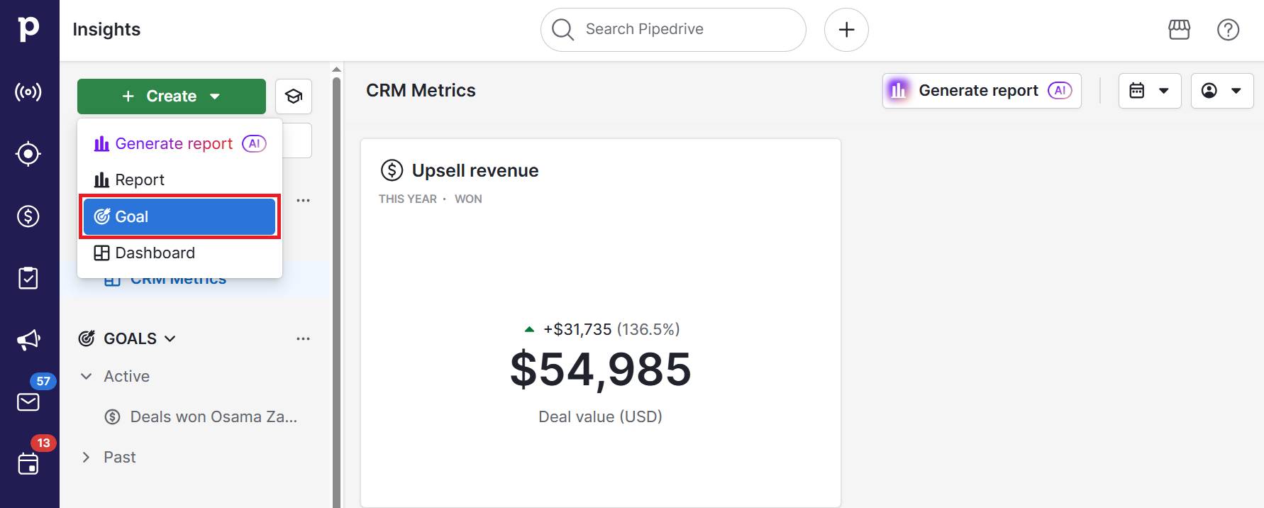Expand the Past goals group
Screen dimensions: 1264x508
pos(86,457)
